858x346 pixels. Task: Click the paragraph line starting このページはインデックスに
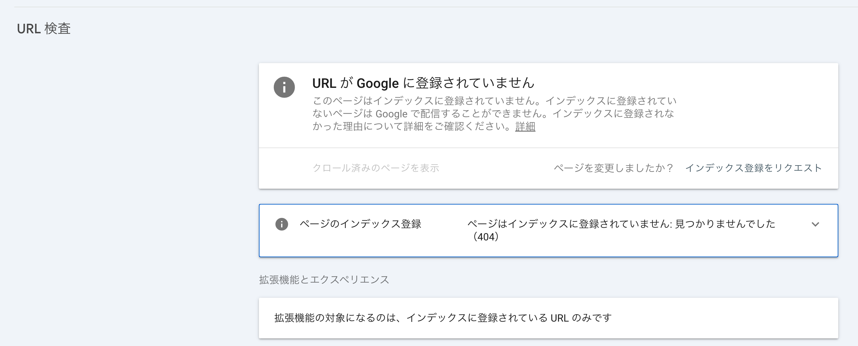point(494,101)
